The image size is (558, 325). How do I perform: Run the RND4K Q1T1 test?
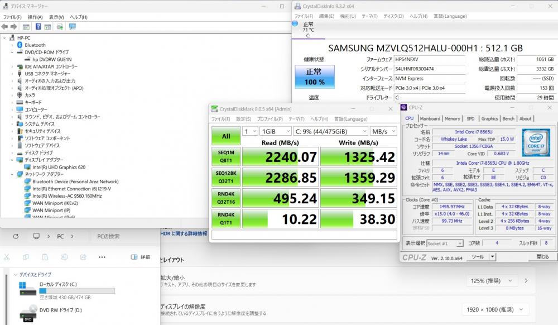click(226, 219)
